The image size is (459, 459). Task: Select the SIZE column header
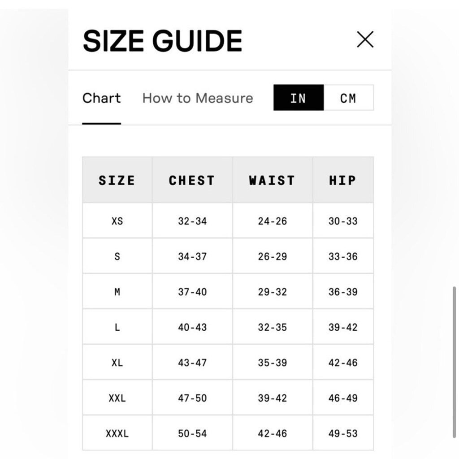click(117, 180)
